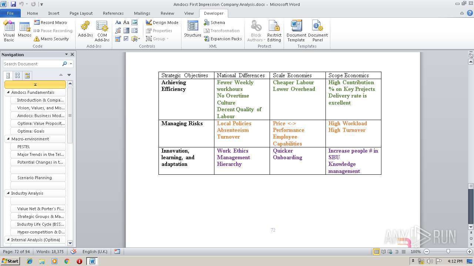Go to next heading arrow

[x=69, y=75]
